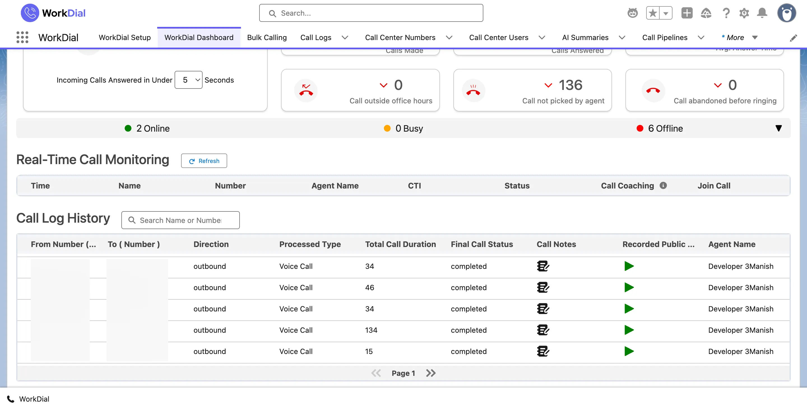Click the 6 Offline status indicator
The width and height of the screenshot is (807, 410).
pos(659,128)
